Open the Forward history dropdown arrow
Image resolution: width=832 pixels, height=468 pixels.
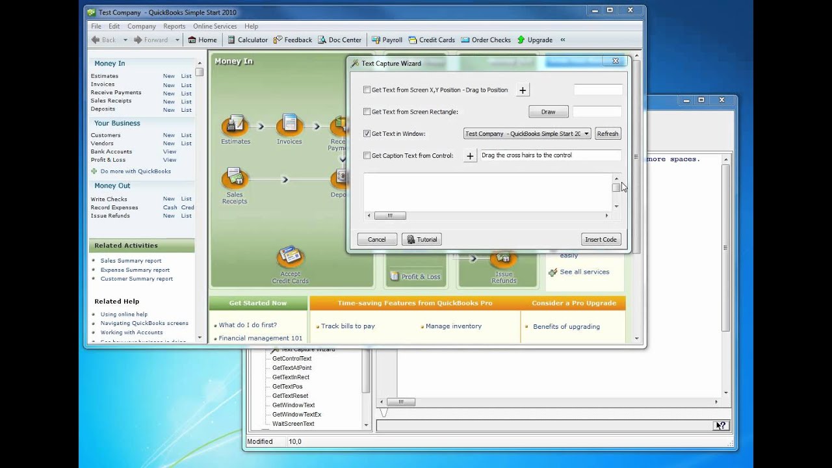tap(176, 40)
